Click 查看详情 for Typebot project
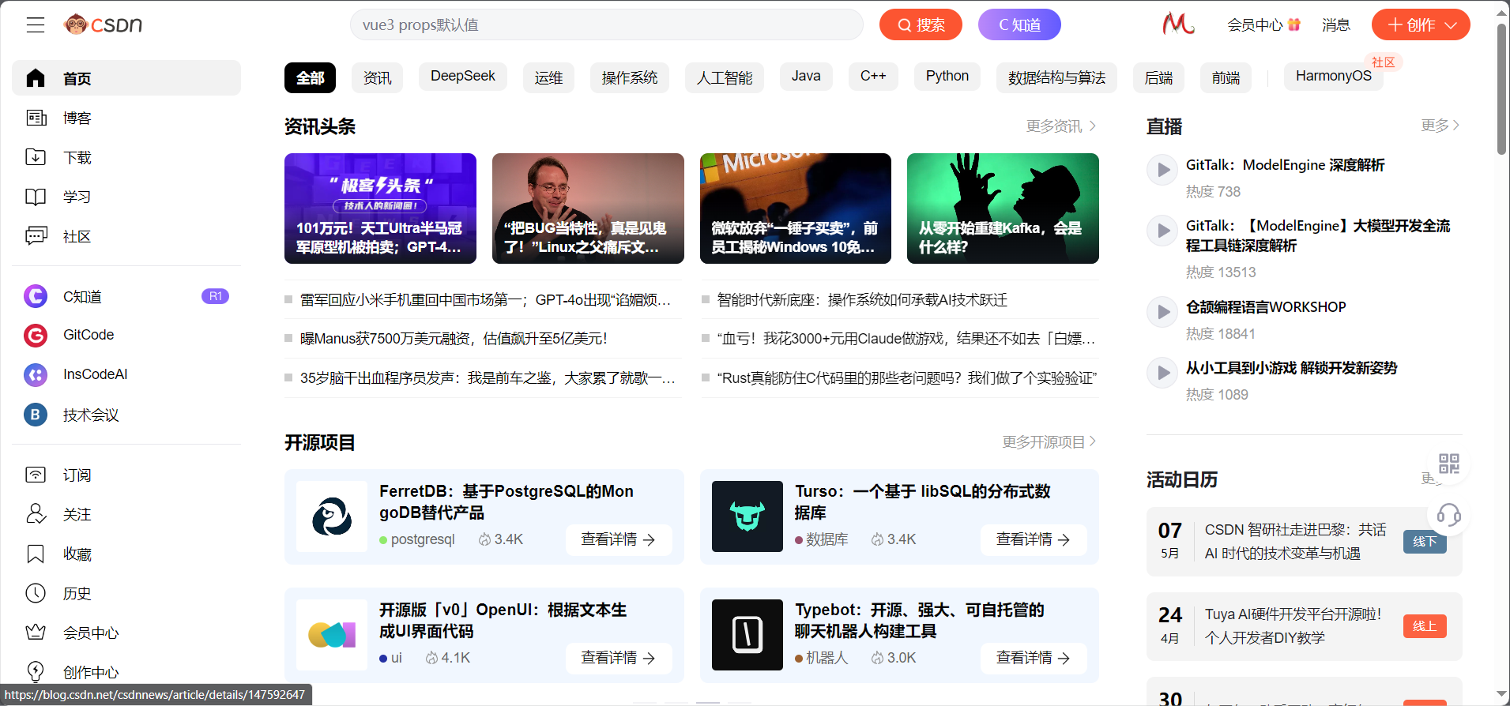Viewport: 1510px width, 706px height. pyautogui.click(x=1034, y=658)
